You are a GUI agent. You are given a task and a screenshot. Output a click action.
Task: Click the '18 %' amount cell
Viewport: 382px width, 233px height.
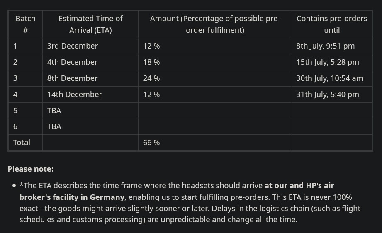(215, 62)
